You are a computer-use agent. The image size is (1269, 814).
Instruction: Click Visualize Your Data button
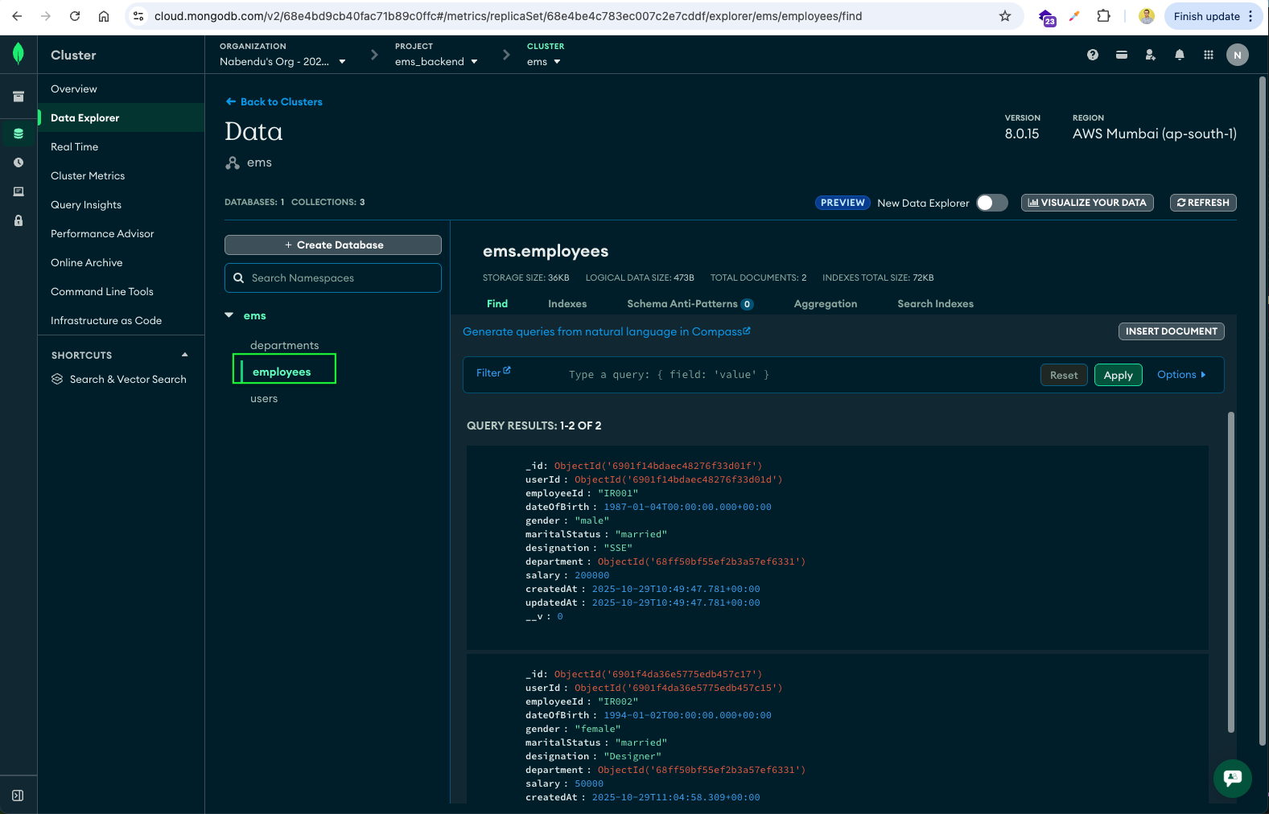coord(1087,203)
